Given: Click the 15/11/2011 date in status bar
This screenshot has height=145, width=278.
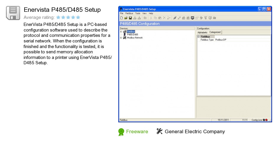Looking at the screenshot, I should point(223,120).
